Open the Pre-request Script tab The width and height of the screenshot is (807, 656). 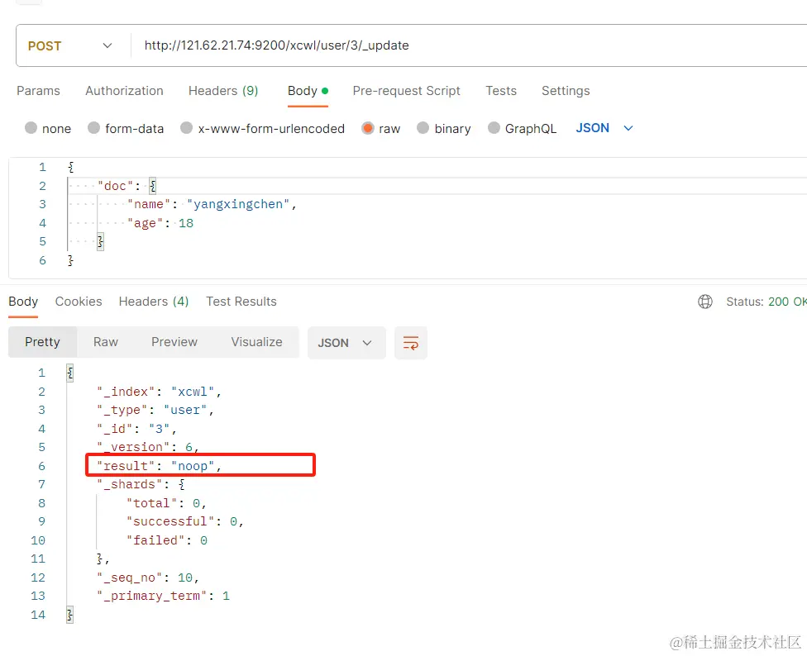406,91
